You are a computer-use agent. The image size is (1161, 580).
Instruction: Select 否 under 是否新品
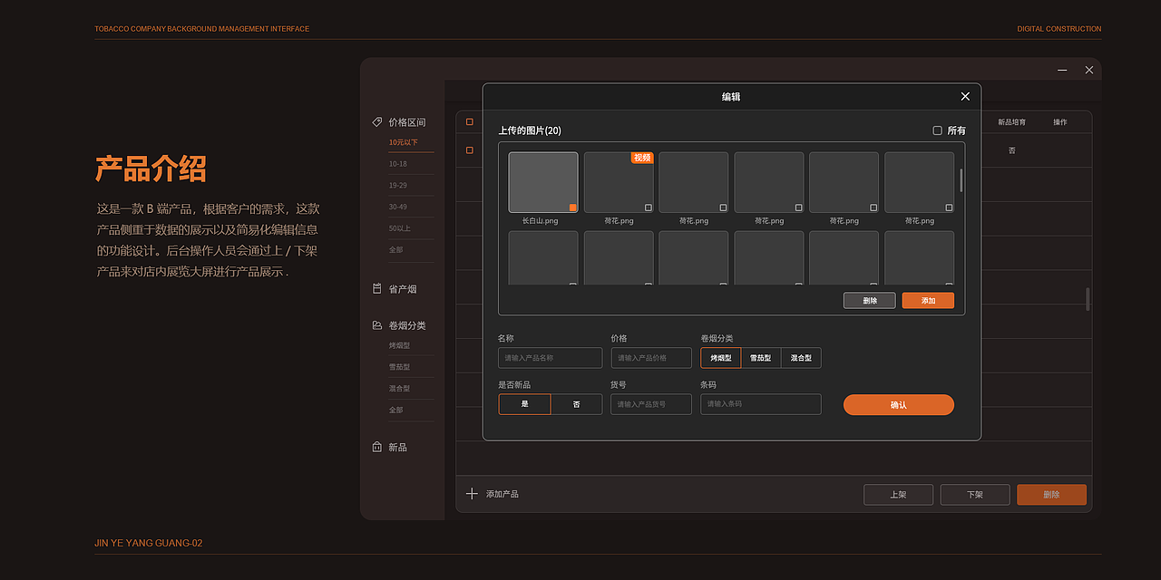577,403
